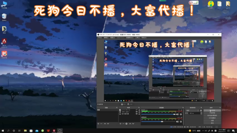Viewport: 237px width, 133px height.
Task: Click the Filters button above the docks
Action: coord(130,104)
